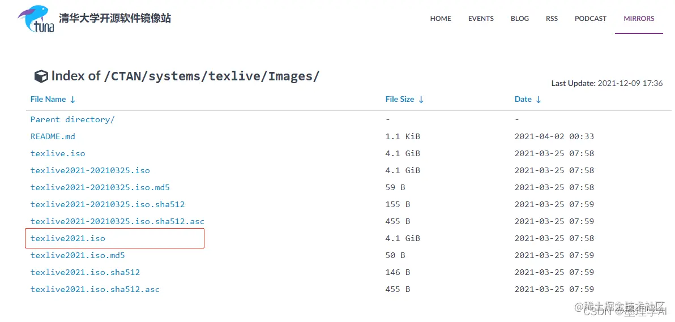Viewport: 675px width, 322px height.
Task: Download texlive2021-20210325.iso
Action: 90,170
